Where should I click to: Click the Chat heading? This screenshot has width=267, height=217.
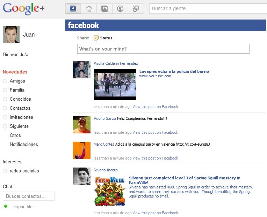pos(7,186)
